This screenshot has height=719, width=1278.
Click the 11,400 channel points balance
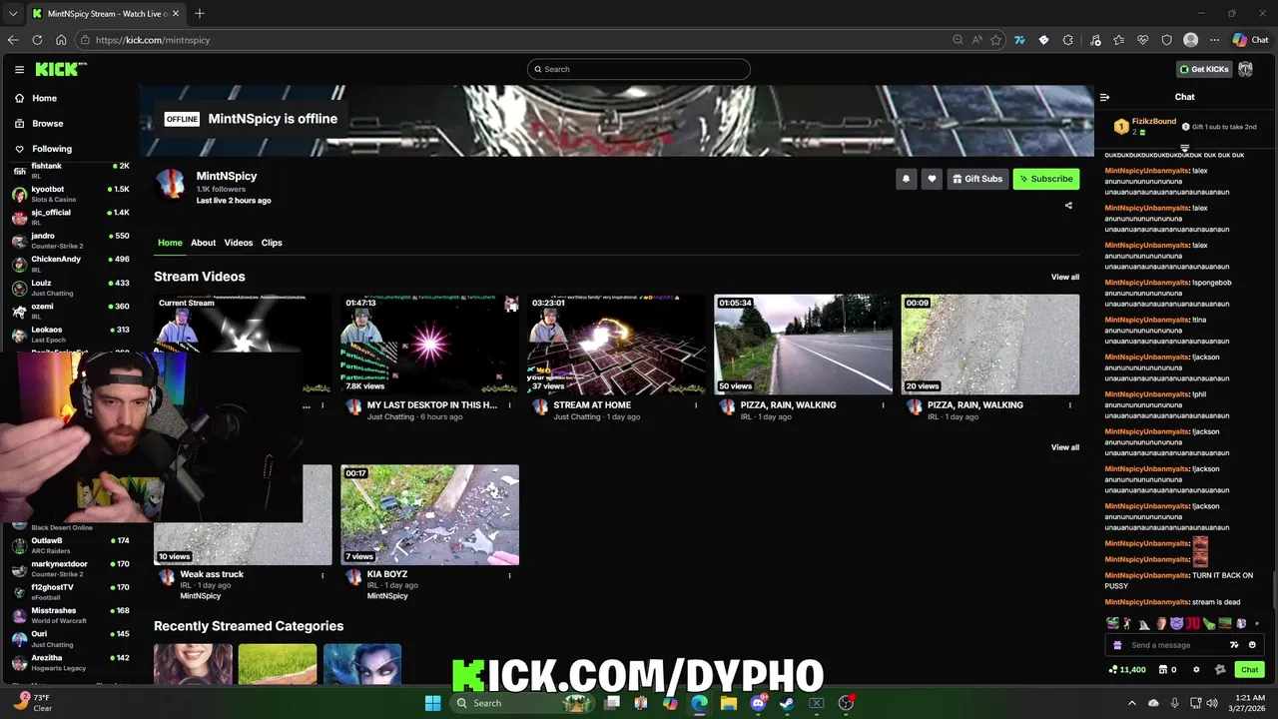coord(1127,669)
